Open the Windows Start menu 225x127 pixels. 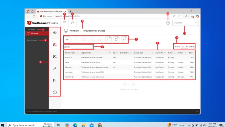pyautogui.click(x=3, y=125)
